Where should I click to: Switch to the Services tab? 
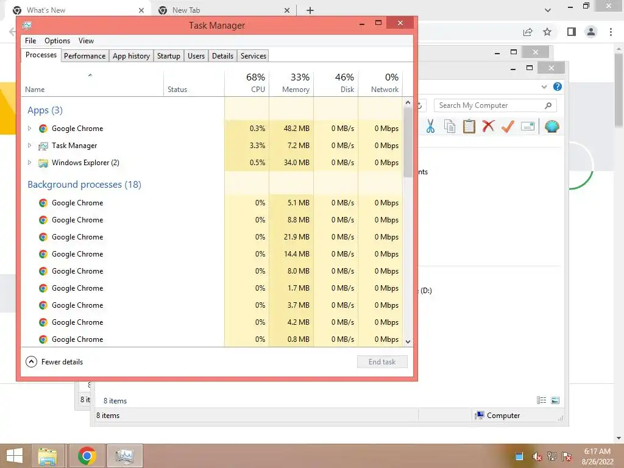point(253,55)
